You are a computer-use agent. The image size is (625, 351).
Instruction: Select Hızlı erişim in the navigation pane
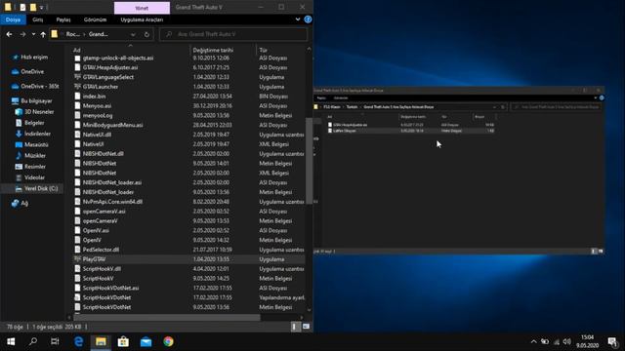(34, 58)
